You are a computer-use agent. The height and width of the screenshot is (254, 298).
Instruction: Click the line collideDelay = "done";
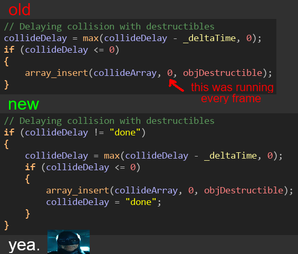103,202
